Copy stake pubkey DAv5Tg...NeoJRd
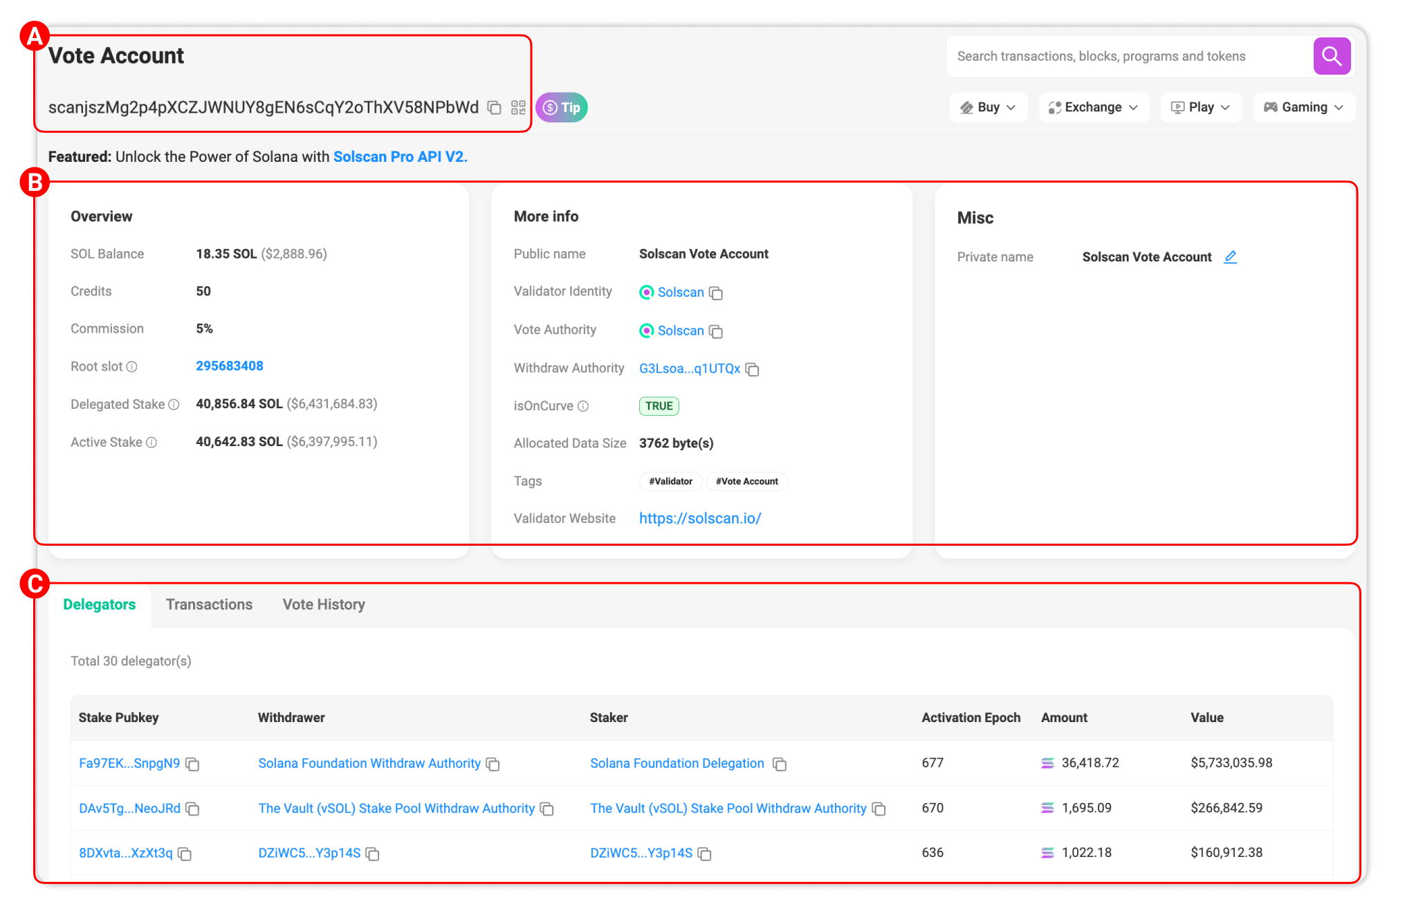The image size is (1405, 913). coord(192,809)
